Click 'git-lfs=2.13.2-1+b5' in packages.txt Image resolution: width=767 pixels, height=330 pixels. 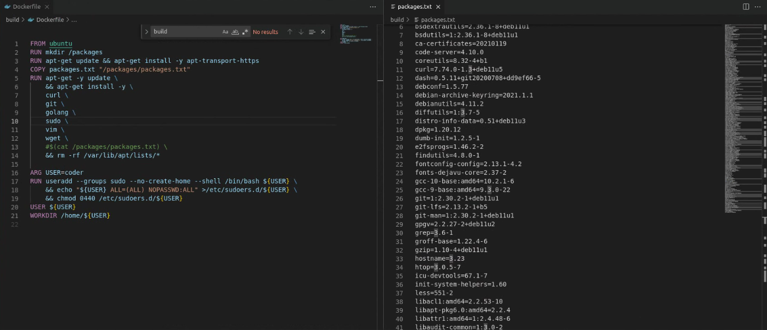pos(451,207)
